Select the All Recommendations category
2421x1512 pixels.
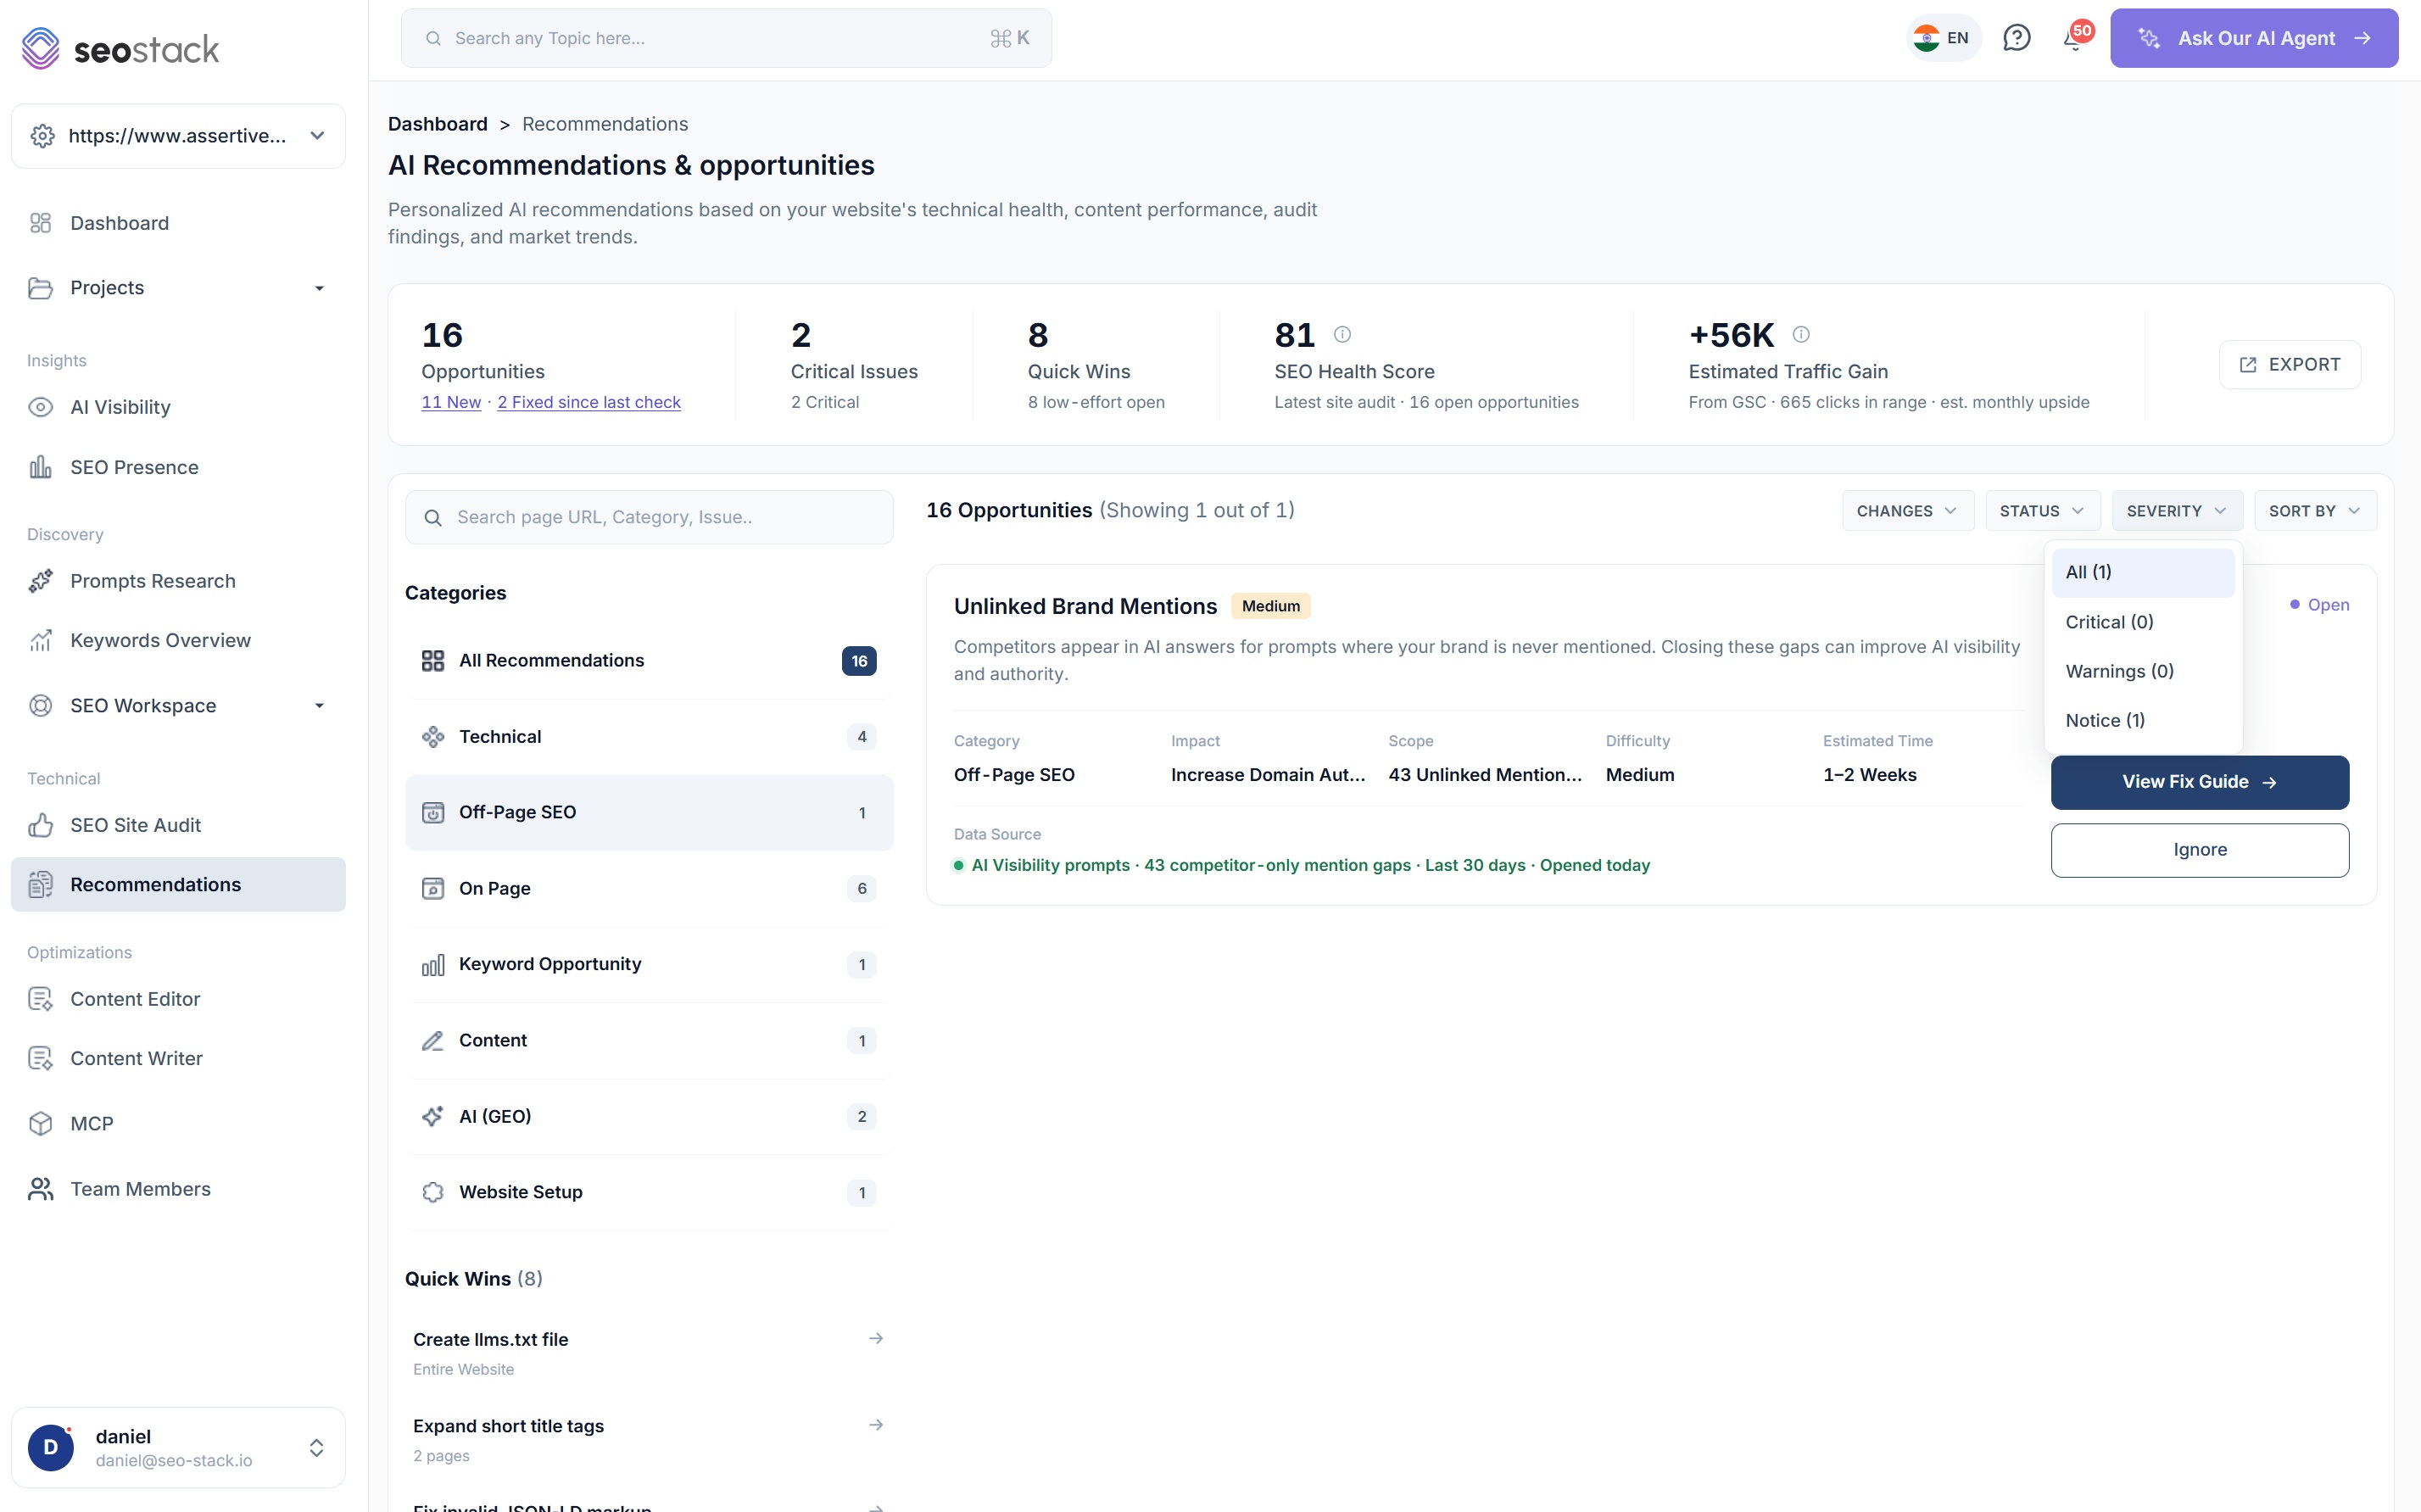(x=648, y=661)
